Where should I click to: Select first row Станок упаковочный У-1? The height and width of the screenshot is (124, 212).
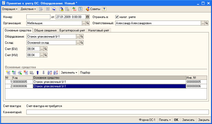[x=109, y=82]
